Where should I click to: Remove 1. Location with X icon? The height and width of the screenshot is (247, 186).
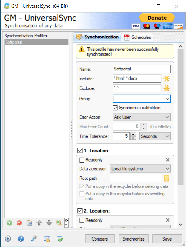tap(168, 160)
